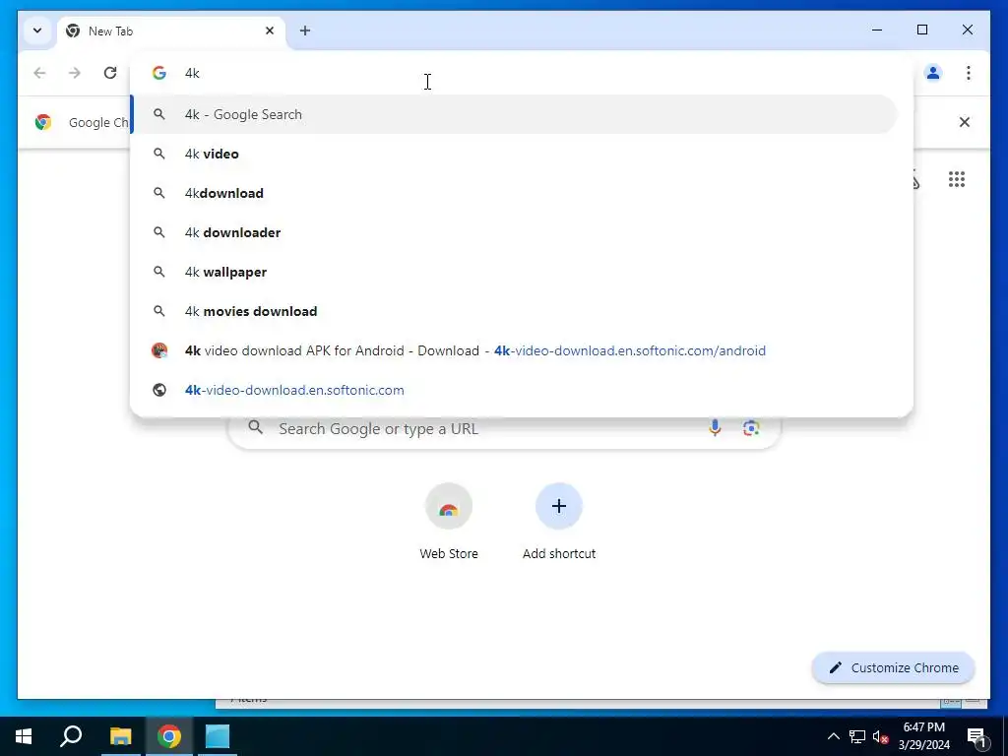Click the Search Google or type a URL box
Viewport: 1008px width, 756px height.
tap(505, 429)
